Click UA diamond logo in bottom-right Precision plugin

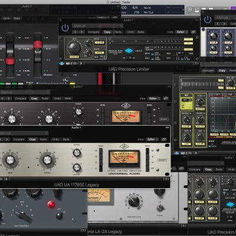click(230, 204)
